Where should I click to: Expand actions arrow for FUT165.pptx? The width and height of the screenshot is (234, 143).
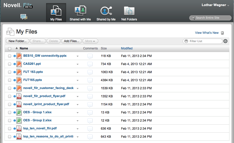(x=78, y=80)
